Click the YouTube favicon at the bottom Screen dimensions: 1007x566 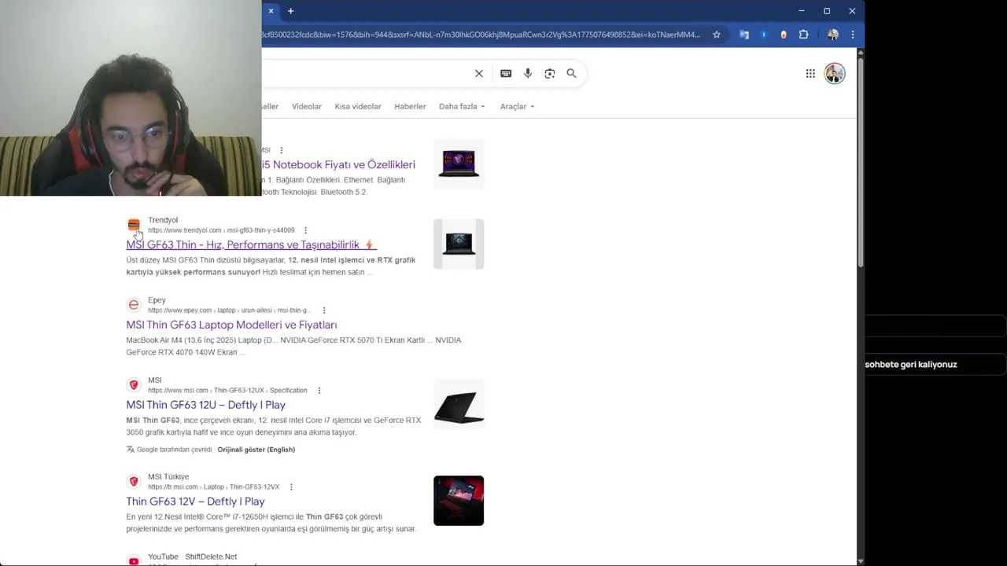(x=134, y=560)
